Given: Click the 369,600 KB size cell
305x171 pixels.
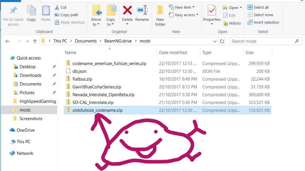Looking at the screenshot, I should [259, 95].
